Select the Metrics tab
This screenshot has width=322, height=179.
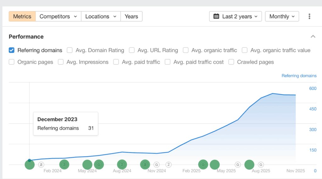click(x=22, y=16)
